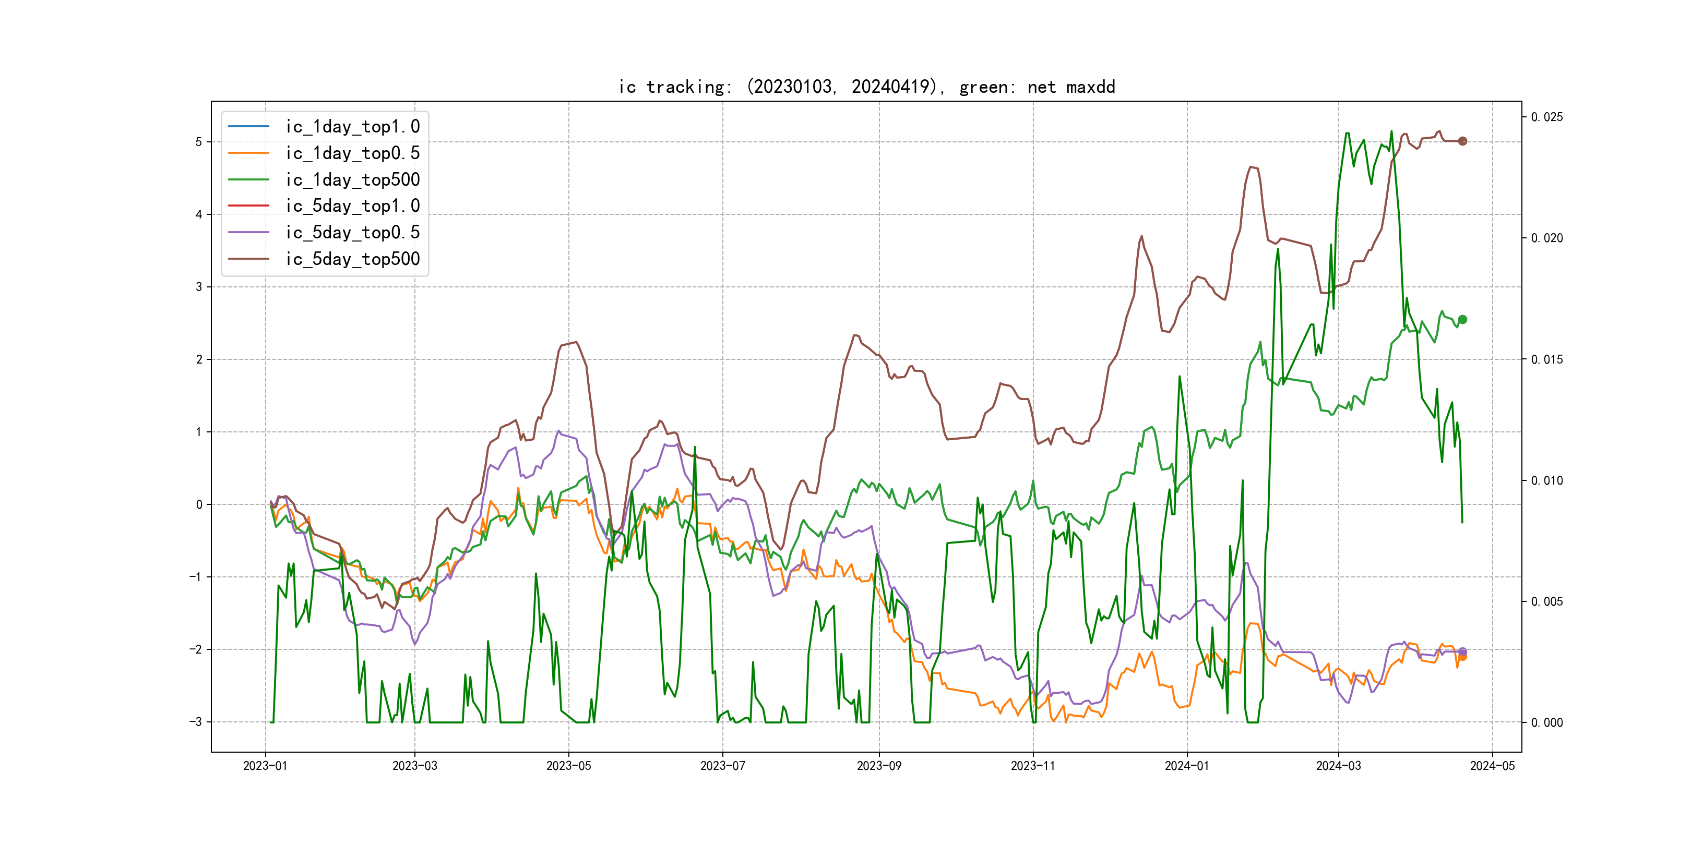Click the red legend line swatch

(248, 206)
